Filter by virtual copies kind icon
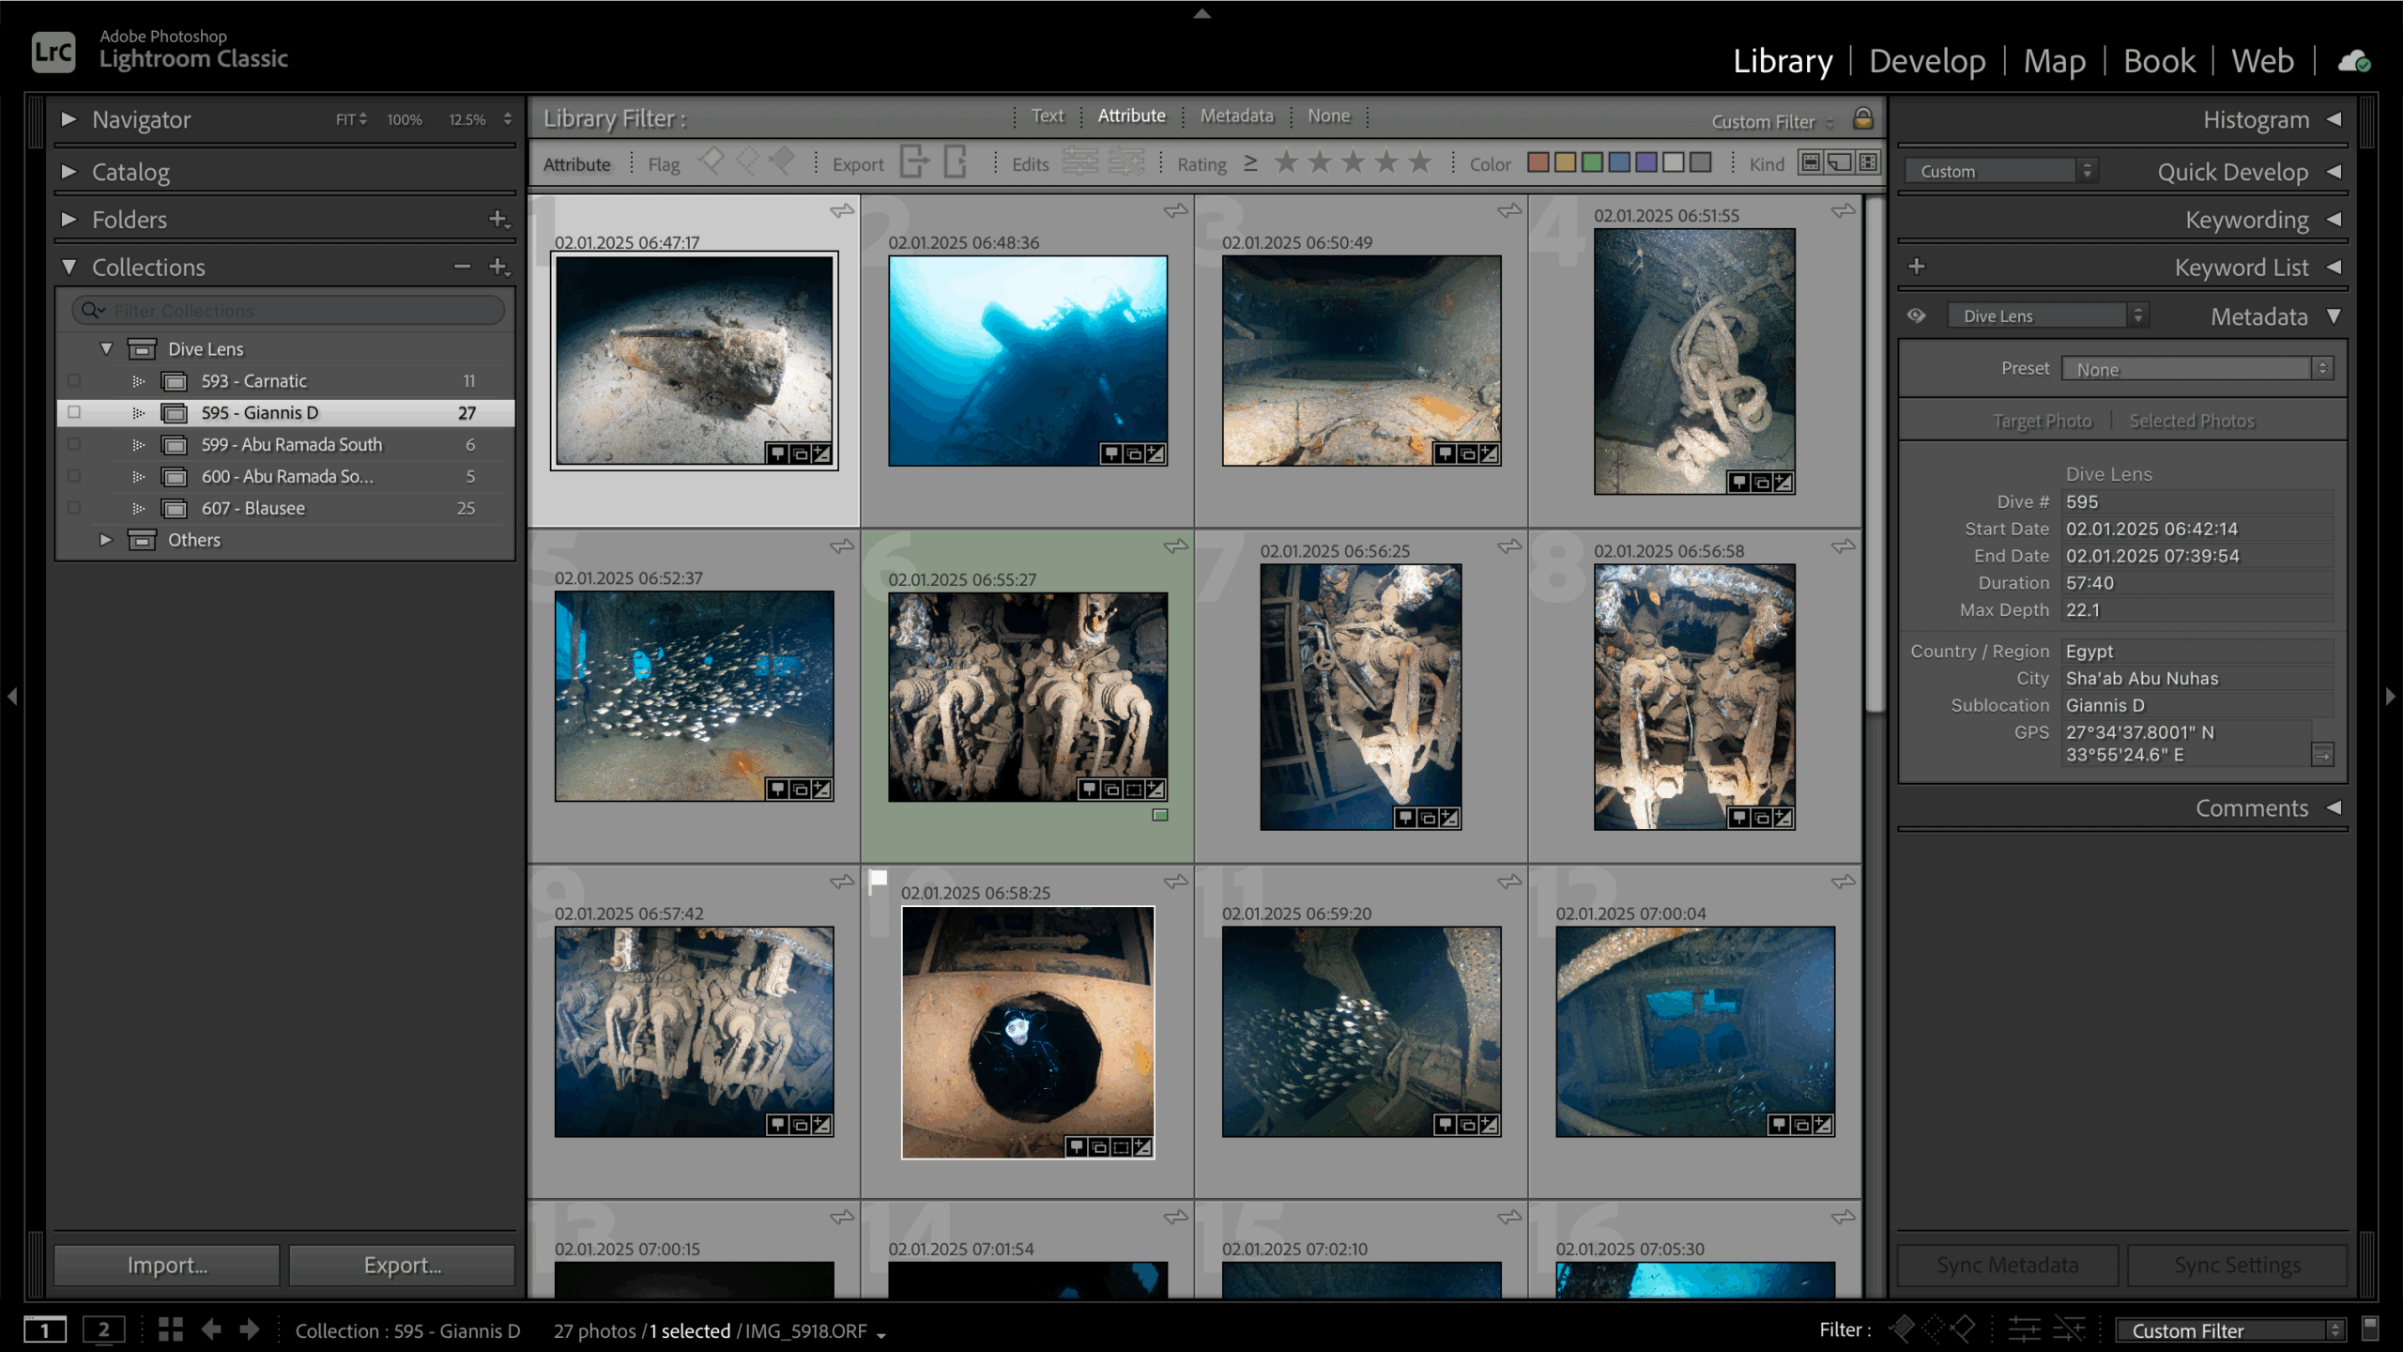The height and width of the screenshot is (1352, 2403). pos(1840,163)
